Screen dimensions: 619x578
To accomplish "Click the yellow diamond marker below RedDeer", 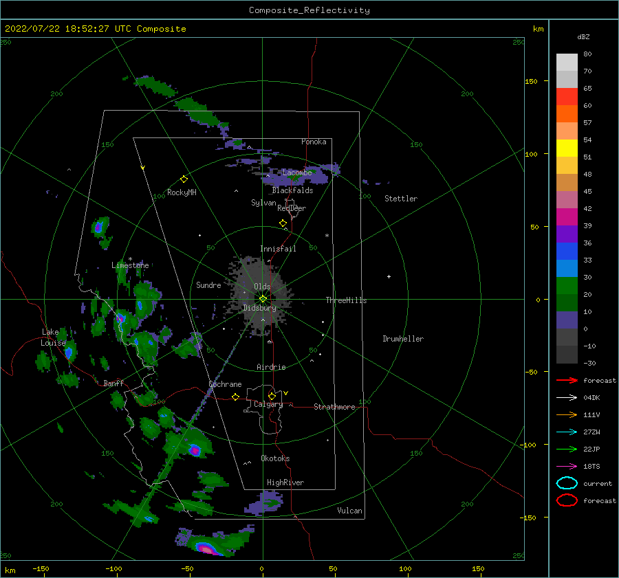I will pos(283,223).
